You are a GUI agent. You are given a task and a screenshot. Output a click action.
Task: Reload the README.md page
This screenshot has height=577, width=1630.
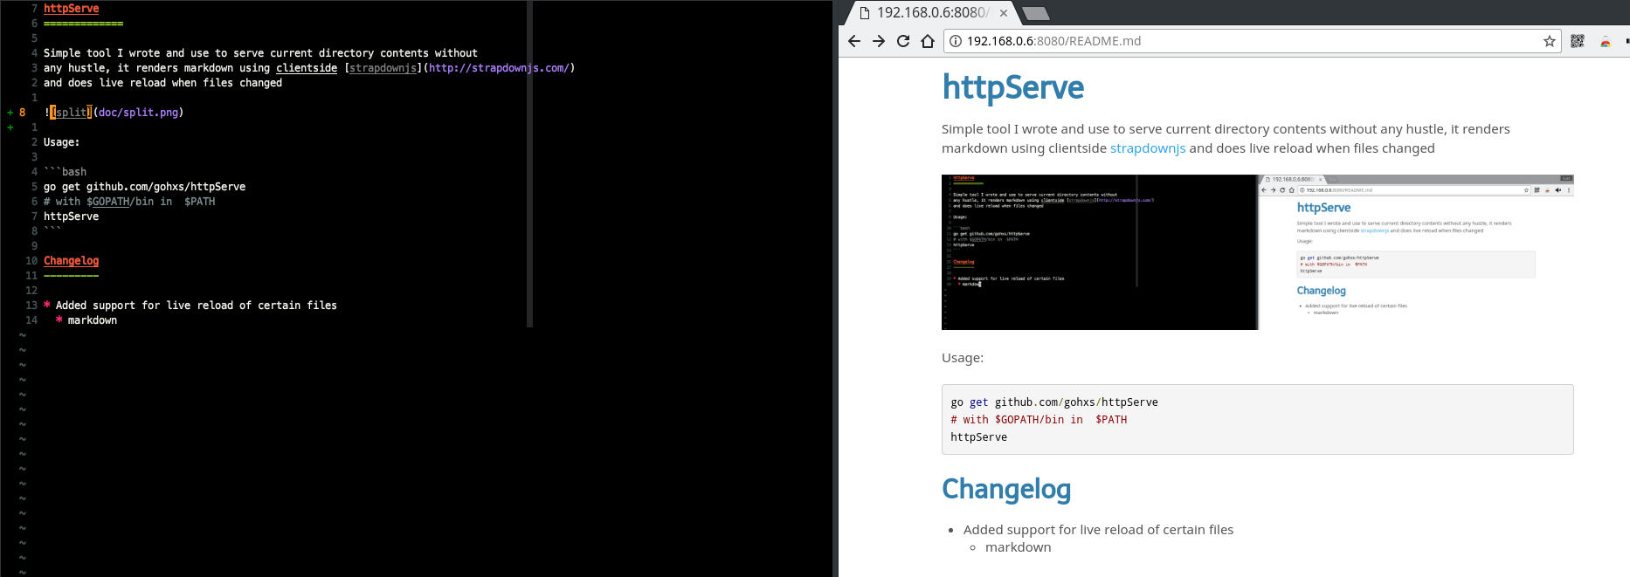pyautogui.click(x=903, y=41)
